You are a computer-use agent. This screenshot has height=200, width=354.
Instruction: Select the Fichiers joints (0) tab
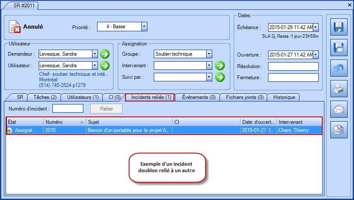(244, 97)
